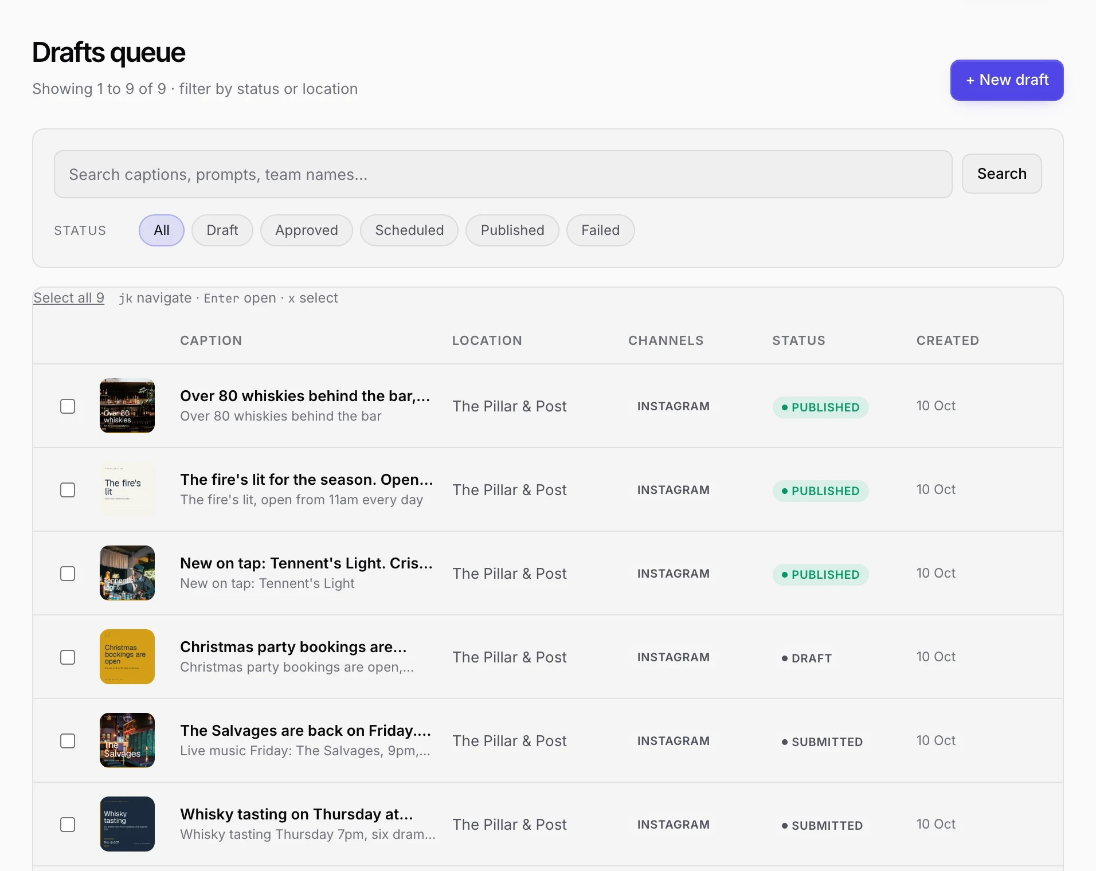Open the fire's lit for the season caption
Screen dimensions: 1096x871
[x=307, y=480]
